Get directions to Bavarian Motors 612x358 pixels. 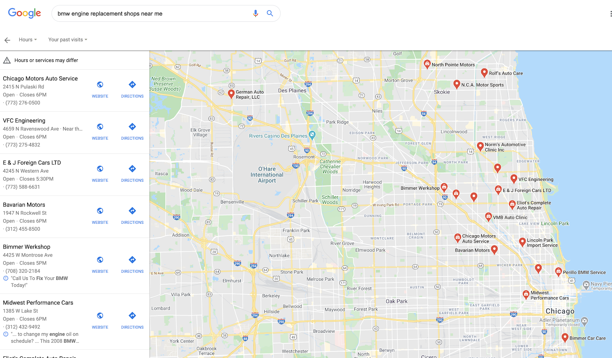click(x=132, y=211)
